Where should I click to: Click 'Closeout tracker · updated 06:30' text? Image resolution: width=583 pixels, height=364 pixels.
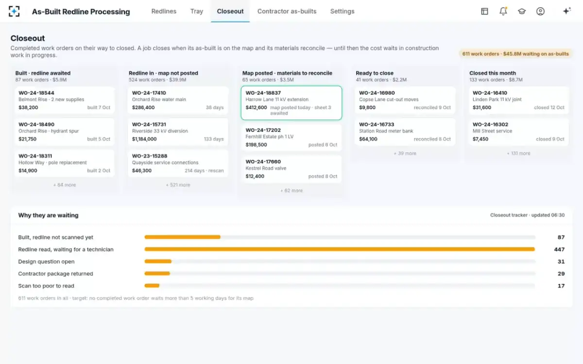point(527,215)
